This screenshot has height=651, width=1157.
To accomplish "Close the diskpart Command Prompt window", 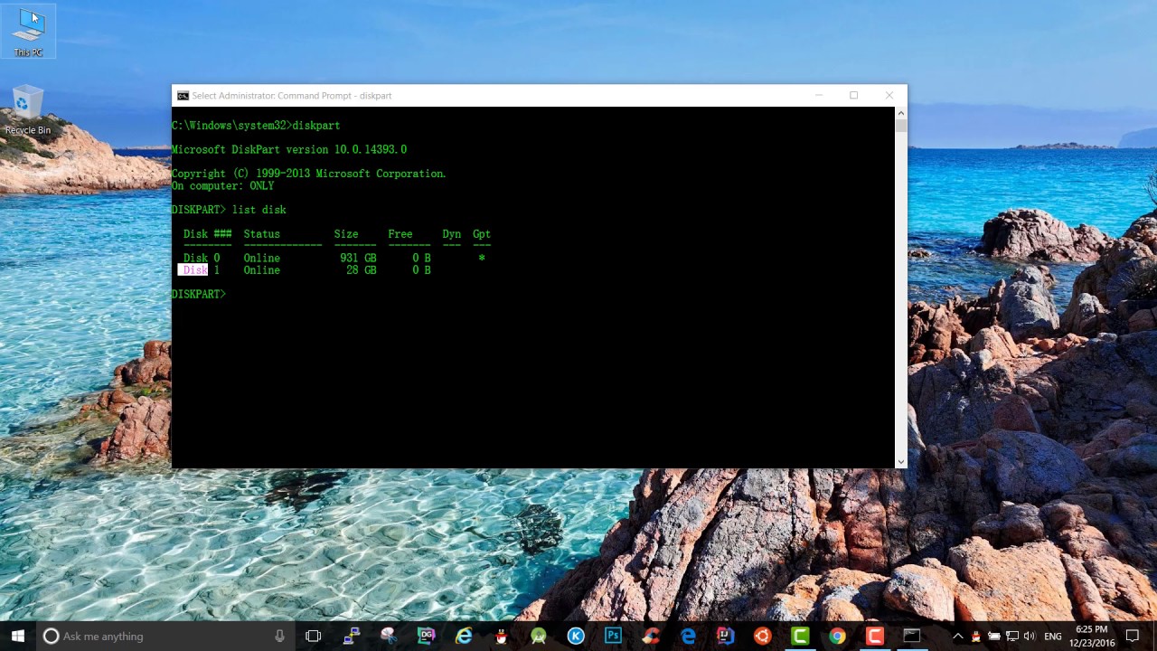I will point(889,95).
